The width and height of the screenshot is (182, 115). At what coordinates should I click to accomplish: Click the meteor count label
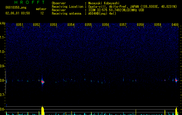click(41, 9)
